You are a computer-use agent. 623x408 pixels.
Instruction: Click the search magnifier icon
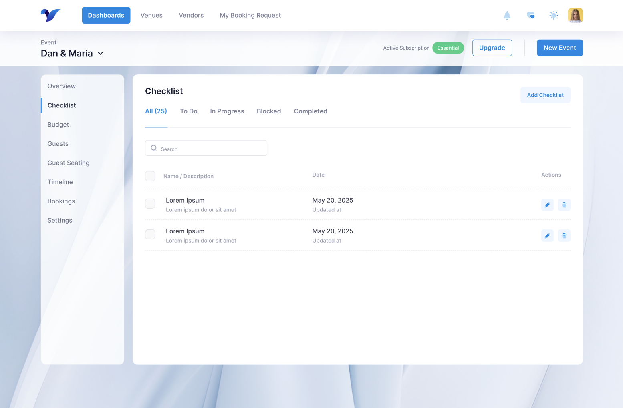click(154, 148)
